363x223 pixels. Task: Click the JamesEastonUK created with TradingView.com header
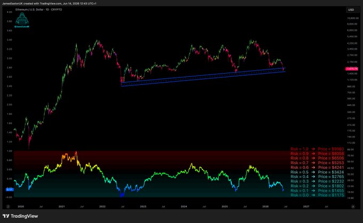[49, 4]
